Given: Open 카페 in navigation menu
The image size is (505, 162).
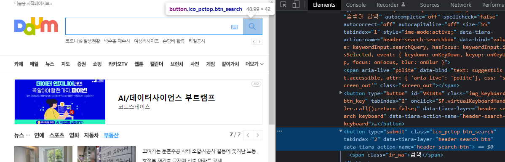Looking at the screenshot, I should click(x=19, y=64).
